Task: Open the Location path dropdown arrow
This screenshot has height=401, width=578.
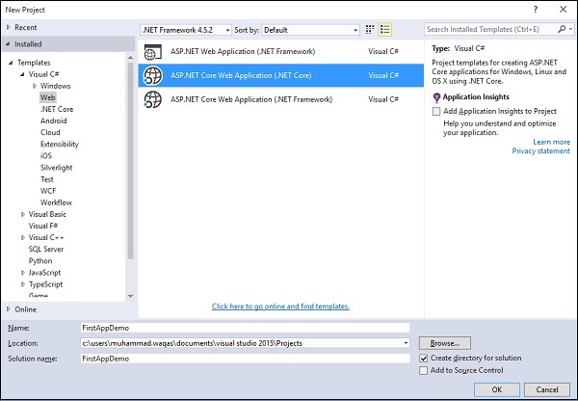Action: coord(406,343)
